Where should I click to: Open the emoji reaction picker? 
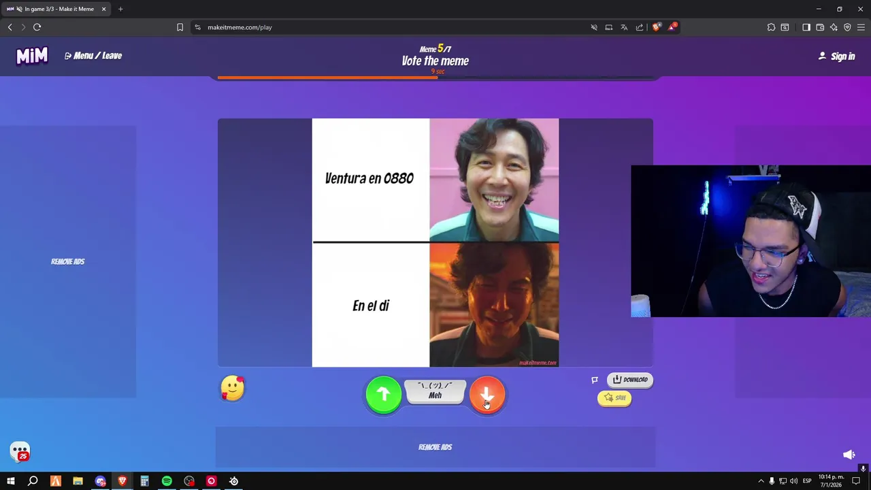(233, 388)
